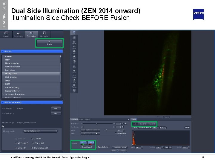Screen dimensions: 215x161
Task: Toggle the Auto checkbox in Display panel
Action: coord(133,128)
